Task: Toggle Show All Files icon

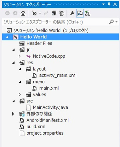Action: pos(62,13)
